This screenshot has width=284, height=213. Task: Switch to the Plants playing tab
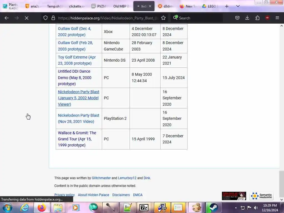11,6
